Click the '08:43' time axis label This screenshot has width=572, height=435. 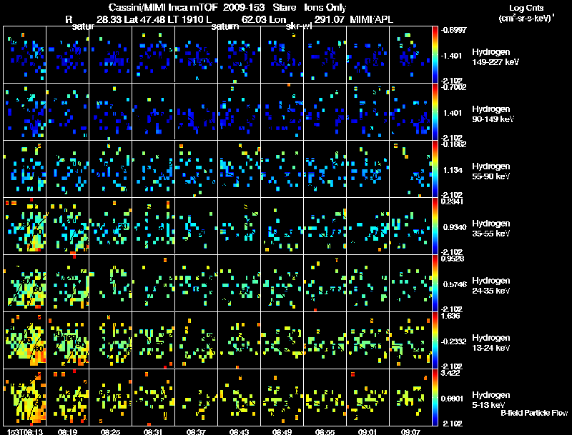[x=239, y=431]
